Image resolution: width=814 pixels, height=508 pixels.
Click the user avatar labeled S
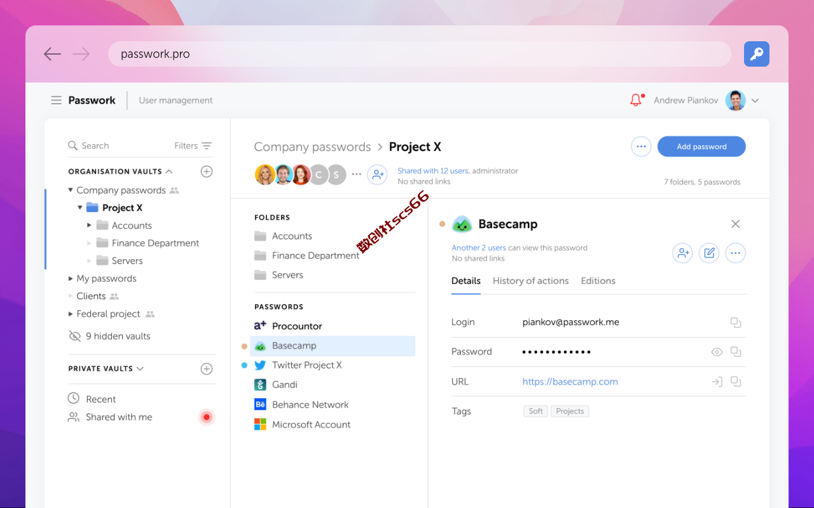point(336,174)
